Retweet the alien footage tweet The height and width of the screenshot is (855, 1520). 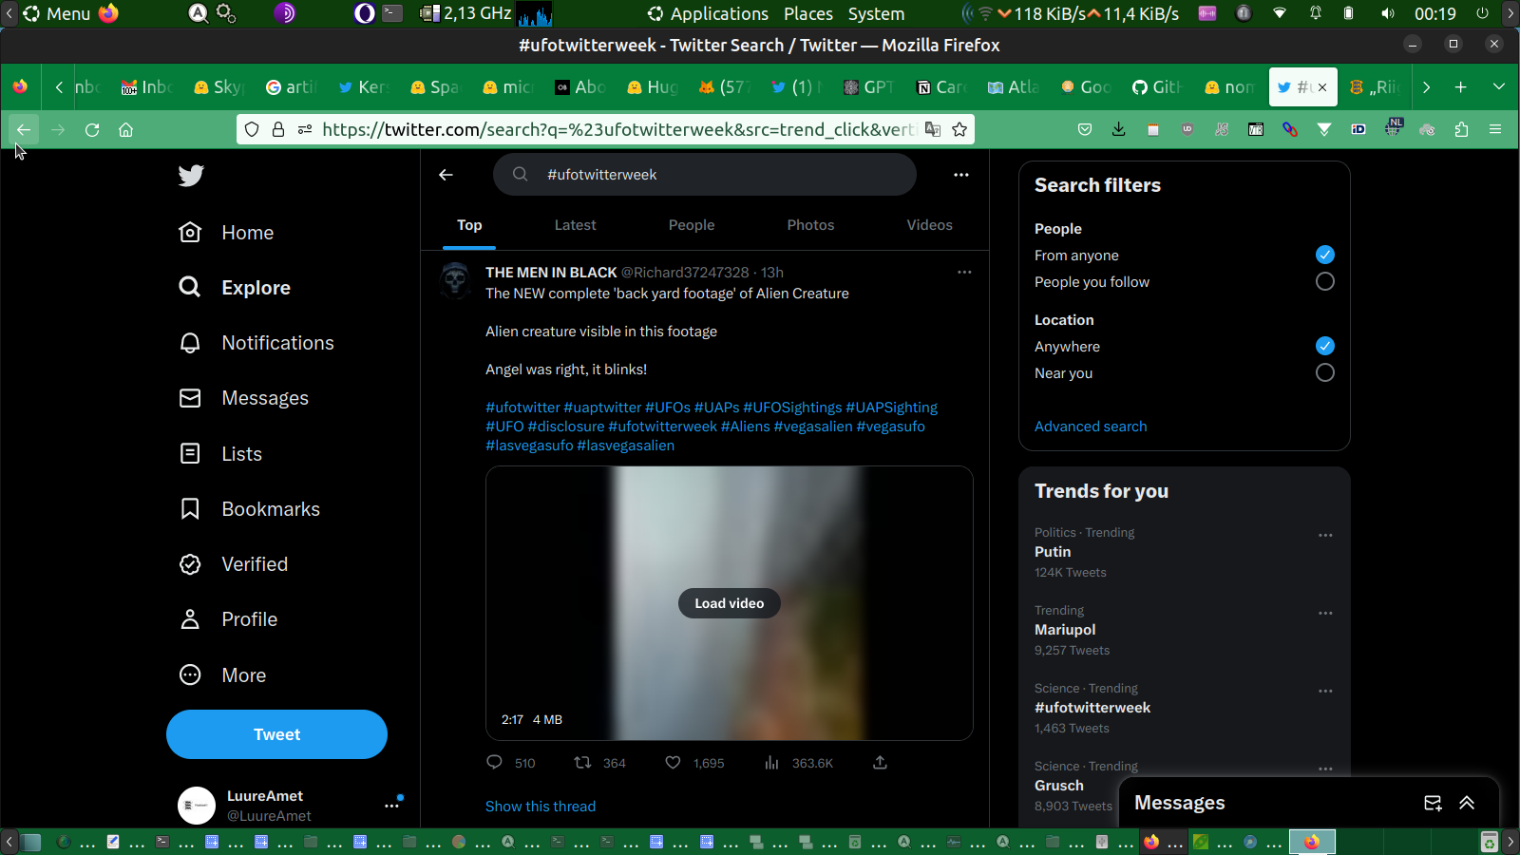coord(583,762)
